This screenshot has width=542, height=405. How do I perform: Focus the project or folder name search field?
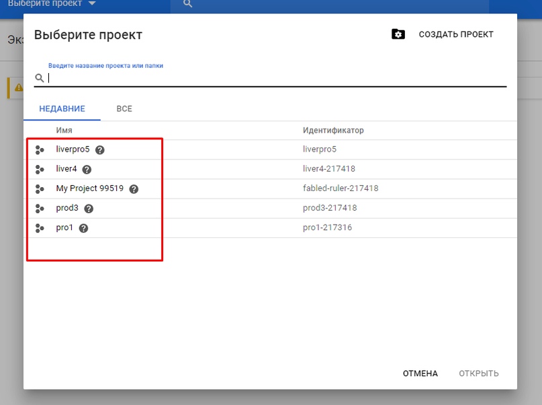275,78
